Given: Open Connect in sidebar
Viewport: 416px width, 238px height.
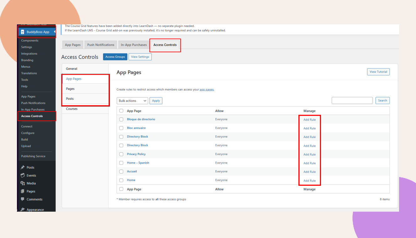Looking at the screenshot, I should pos(27,126).
